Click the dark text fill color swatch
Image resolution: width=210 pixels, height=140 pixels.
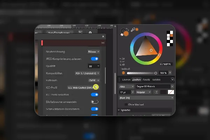[x=163, y=92]
